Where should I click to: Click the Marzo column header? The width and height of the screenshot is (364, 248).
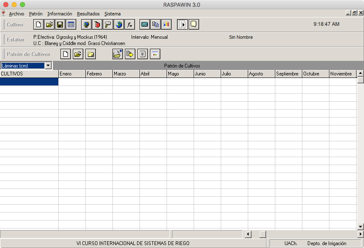coord(126,74)
